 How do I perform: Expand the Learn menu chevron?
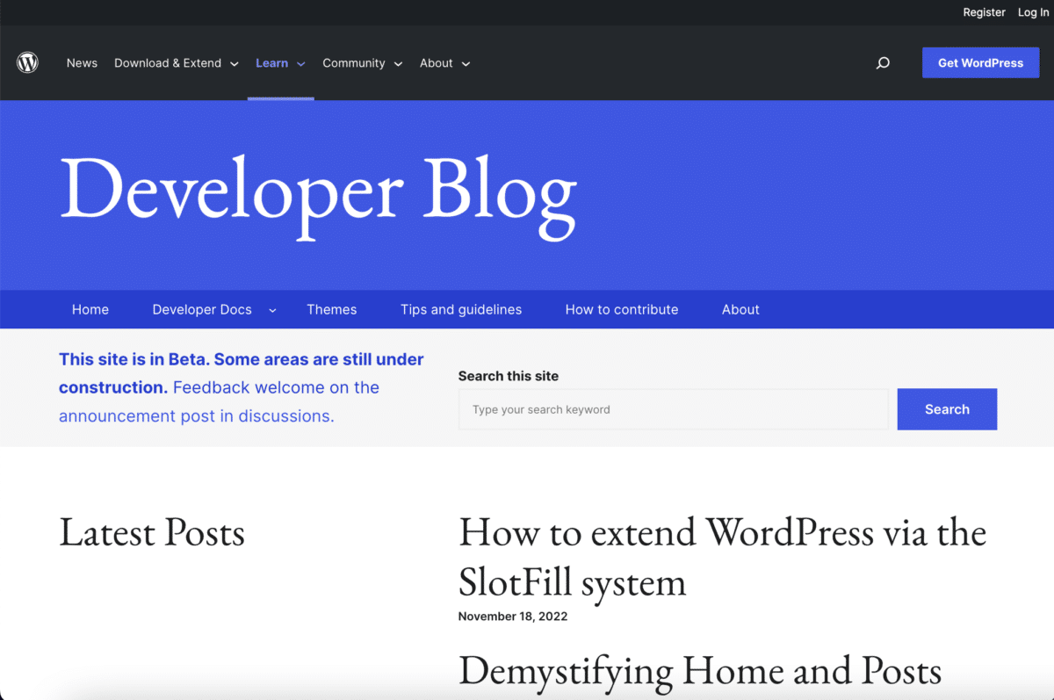click(301, 64)
